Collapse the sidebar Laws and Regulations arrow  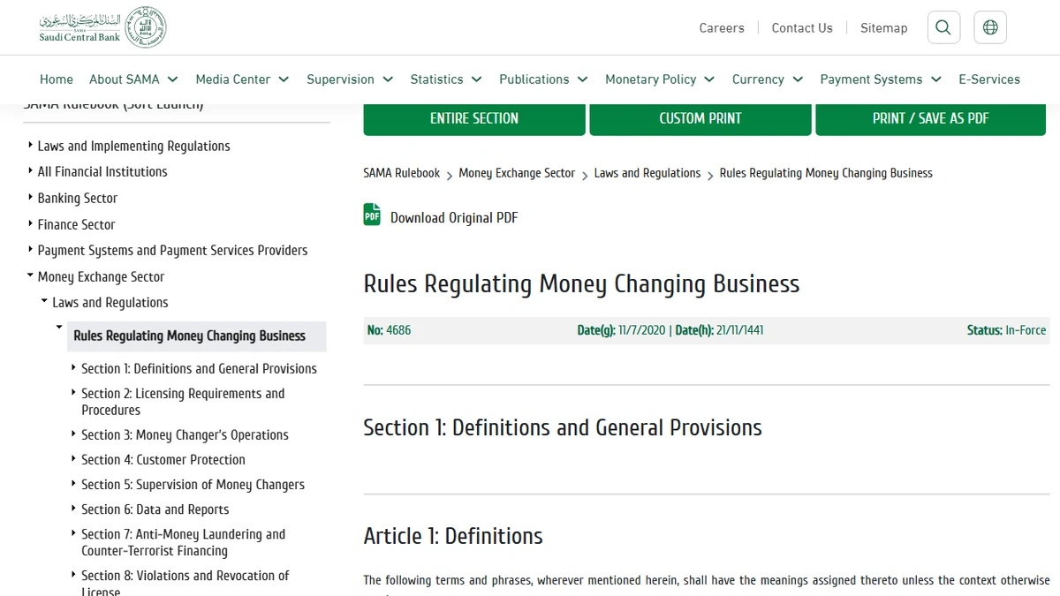45,301
